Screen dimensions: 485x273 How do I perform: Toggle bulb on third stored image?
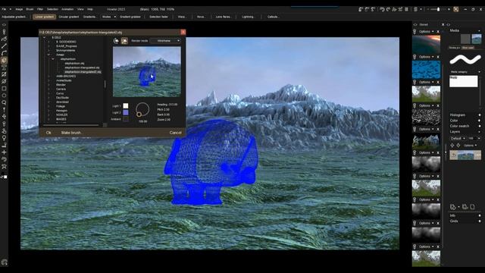[415, 83]
